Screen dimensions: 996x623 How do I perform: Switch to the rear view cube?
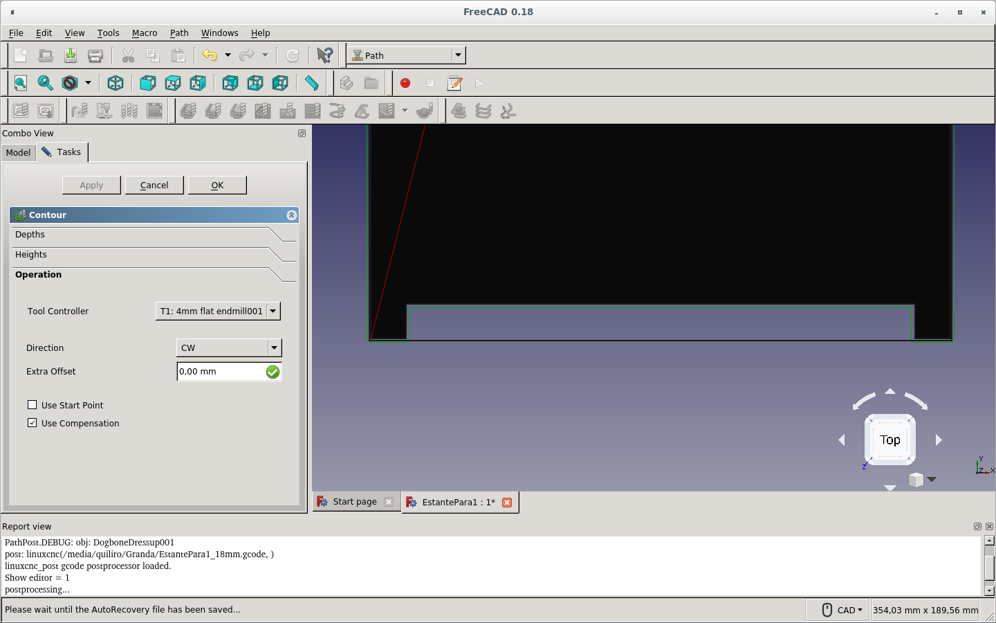[x=230, y=83]
